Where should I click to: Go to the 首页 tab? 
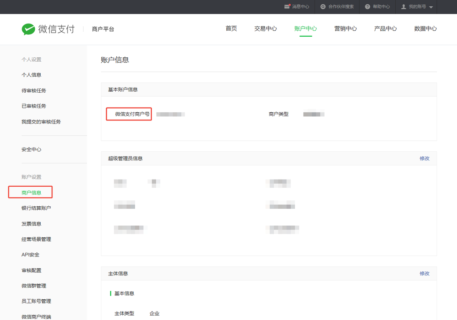pos(231,29)
